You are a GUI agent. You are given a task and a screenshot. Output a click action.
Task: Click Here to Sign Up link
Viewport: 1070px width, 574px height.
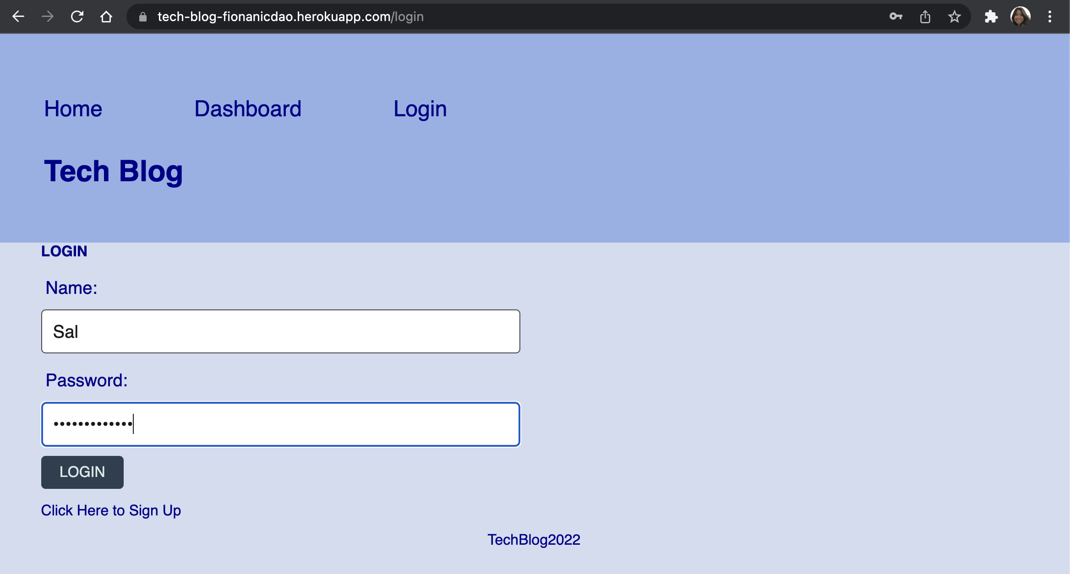coord(111,510)
